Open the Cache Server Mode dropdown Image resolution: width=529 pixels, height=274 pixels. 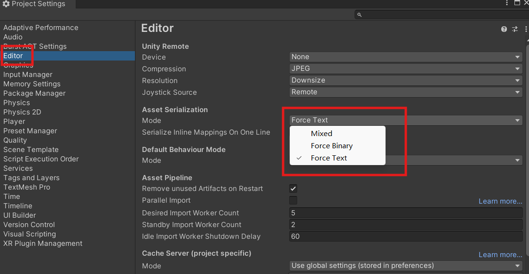pos(406,266)
